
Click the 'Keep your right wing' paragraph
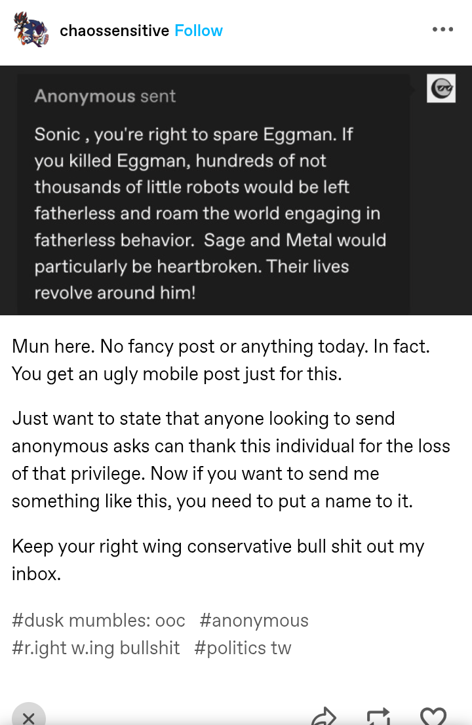click(x=218, y=560)
